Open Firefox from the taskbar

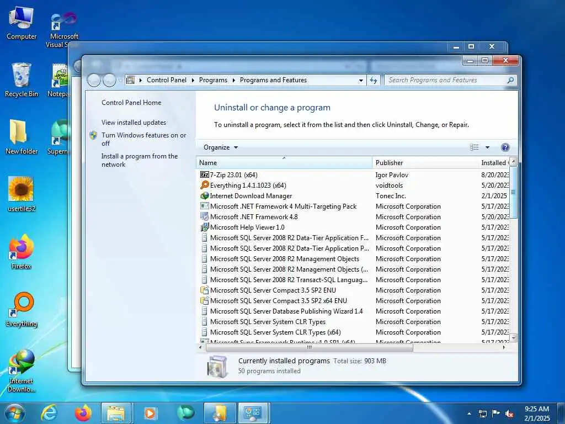(83, 413)
